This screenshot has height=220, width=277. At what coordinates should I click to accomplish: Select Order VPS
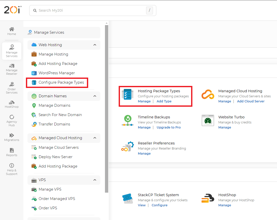coord(44,208)
